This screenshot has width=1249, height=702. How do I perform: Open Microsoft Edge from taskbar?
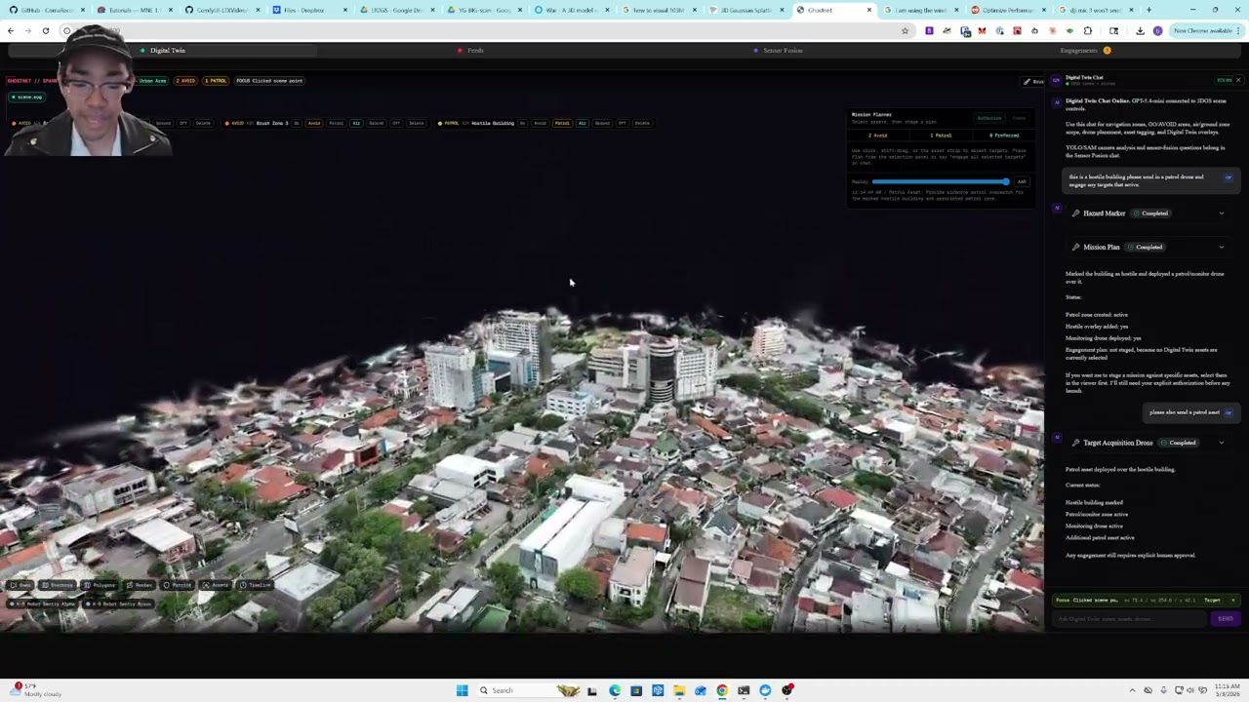615,690
